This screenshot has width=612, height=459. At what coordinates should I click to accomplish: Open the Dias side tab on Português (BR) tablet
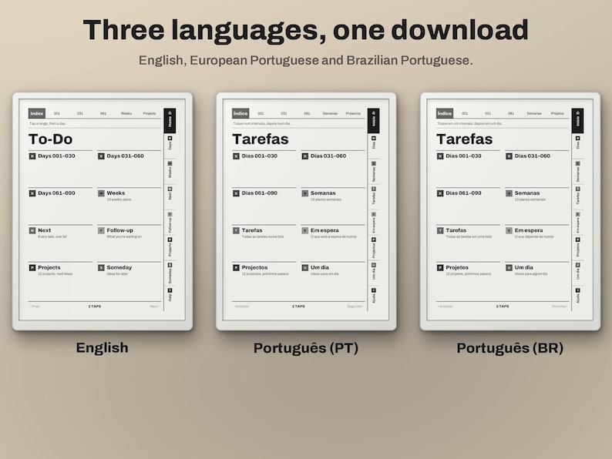coord(577,146)
